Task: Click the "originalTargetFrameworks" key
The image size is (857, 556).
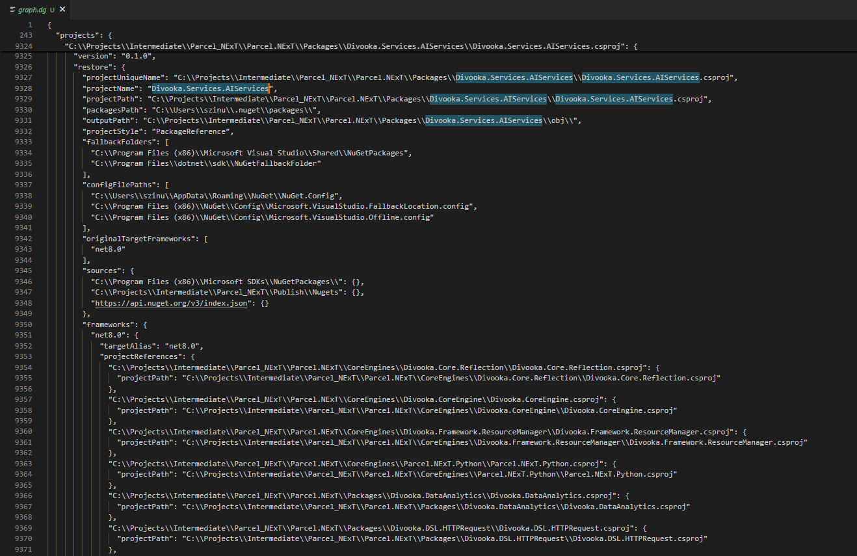Action: point(138,238)
